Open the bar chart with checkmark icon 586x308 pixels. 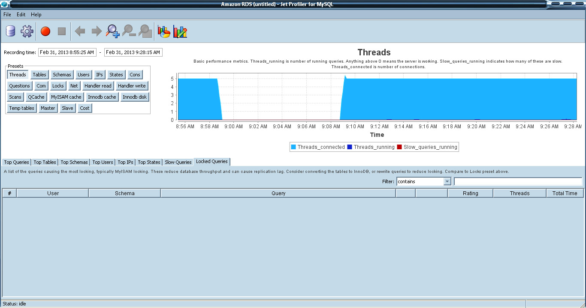(x=180, y=31)
